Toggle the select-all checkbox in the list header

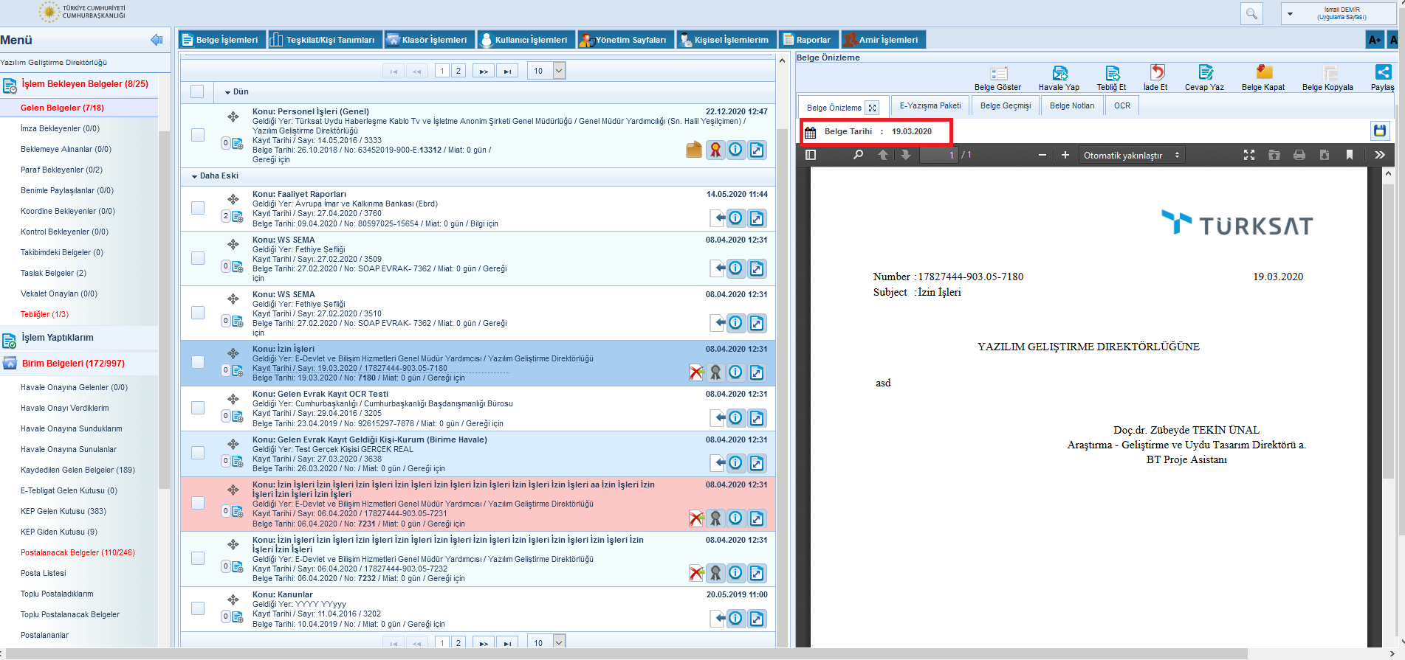(197, 91)
